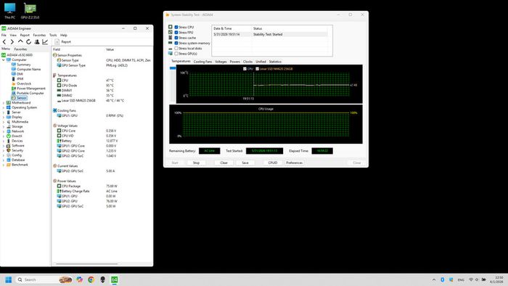Open the Report menu in AIDA64
The image size is (508, 286).
(x=25, y=35)
